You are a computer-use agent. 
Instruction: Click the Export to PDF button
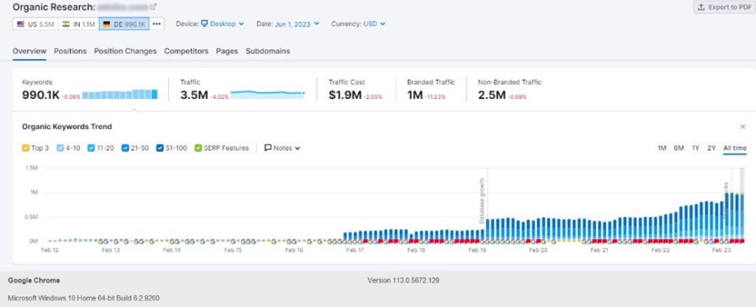tap(724, 7)
